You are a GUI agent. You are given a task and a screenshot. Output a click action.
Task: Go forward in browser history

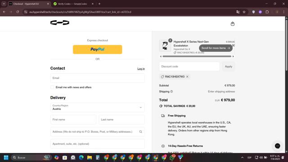(x=11, y=12)
